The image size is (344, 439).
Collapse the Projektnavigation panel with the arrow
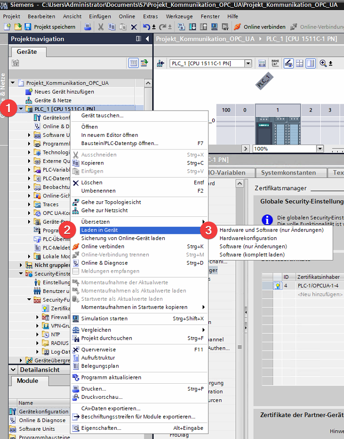tap(147, 39)
